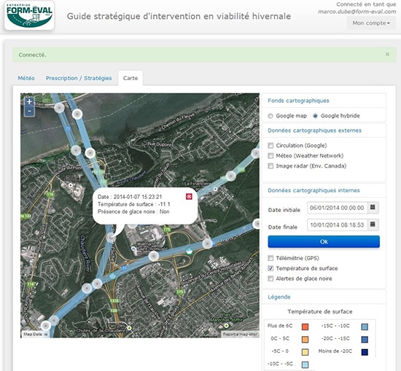
Task: Close the surface temperature info popup
Action: 189,196
